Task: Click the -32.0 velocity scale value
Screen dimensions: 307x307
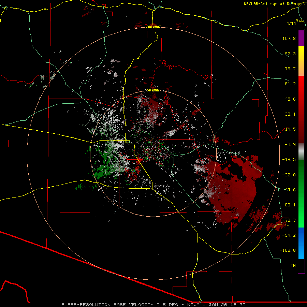Action: pos(289,175)
